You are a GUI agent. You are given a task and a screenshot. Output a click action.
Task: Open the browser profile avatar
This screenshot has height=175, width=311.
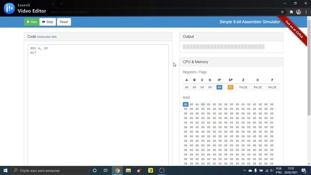click(299, 12)
